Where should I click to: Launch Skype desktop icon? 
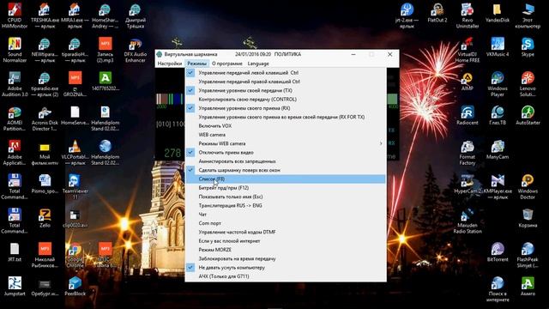click(x=528, y=47)
